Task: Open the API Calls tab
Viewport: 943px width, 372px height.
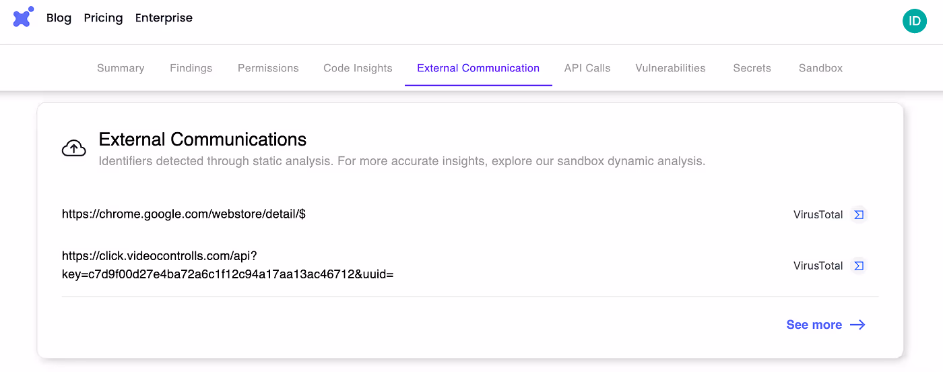Action: coord(587,68)
